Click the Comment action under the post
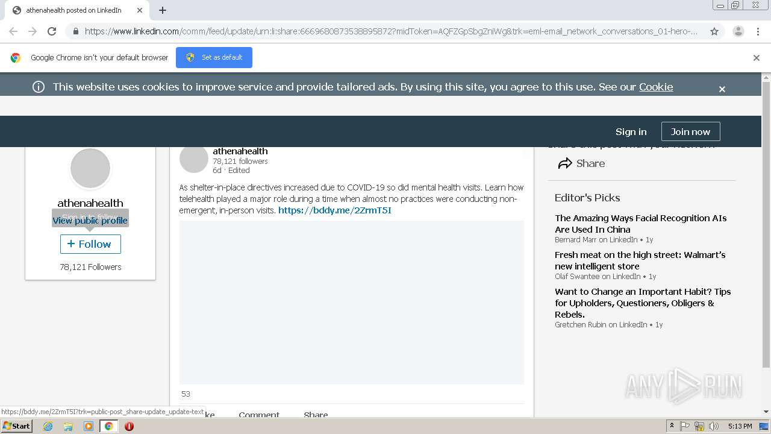Image resolution: width=771 pixels, height=434 pixels. 259,415
